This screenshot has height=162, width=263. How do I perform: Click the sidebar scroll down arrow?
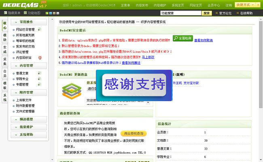[x=52, y=160]
